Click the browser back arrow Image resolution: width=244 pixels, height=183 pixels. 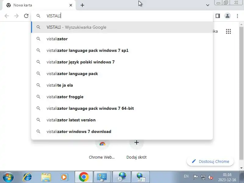point(7,16)
